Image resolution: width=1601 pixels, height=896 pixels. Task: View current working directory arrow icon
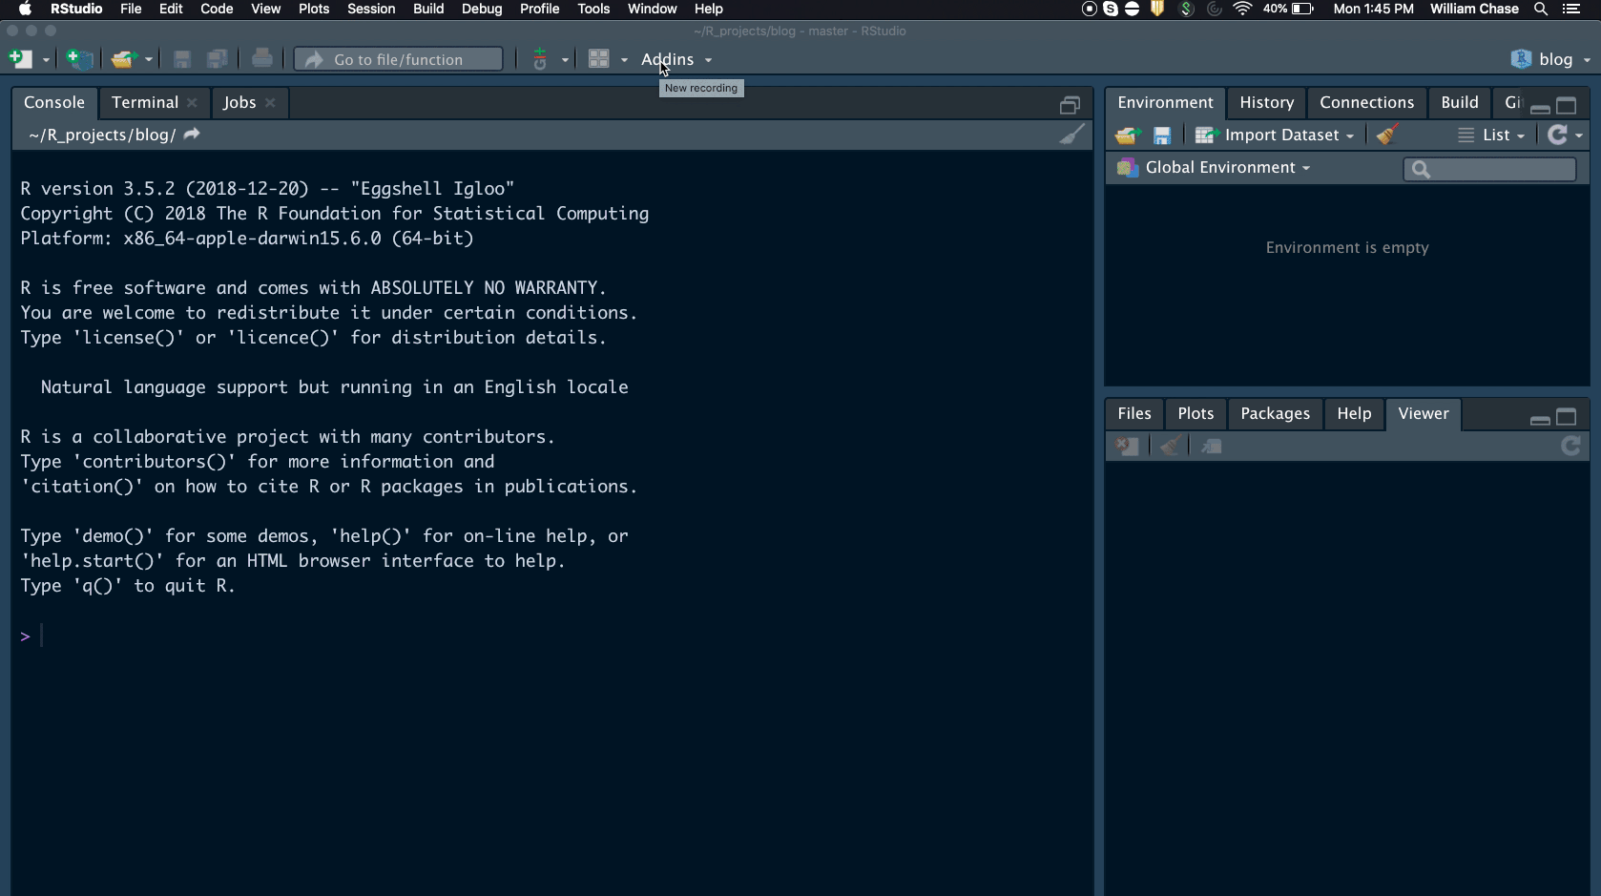click(x=192, y=135)
